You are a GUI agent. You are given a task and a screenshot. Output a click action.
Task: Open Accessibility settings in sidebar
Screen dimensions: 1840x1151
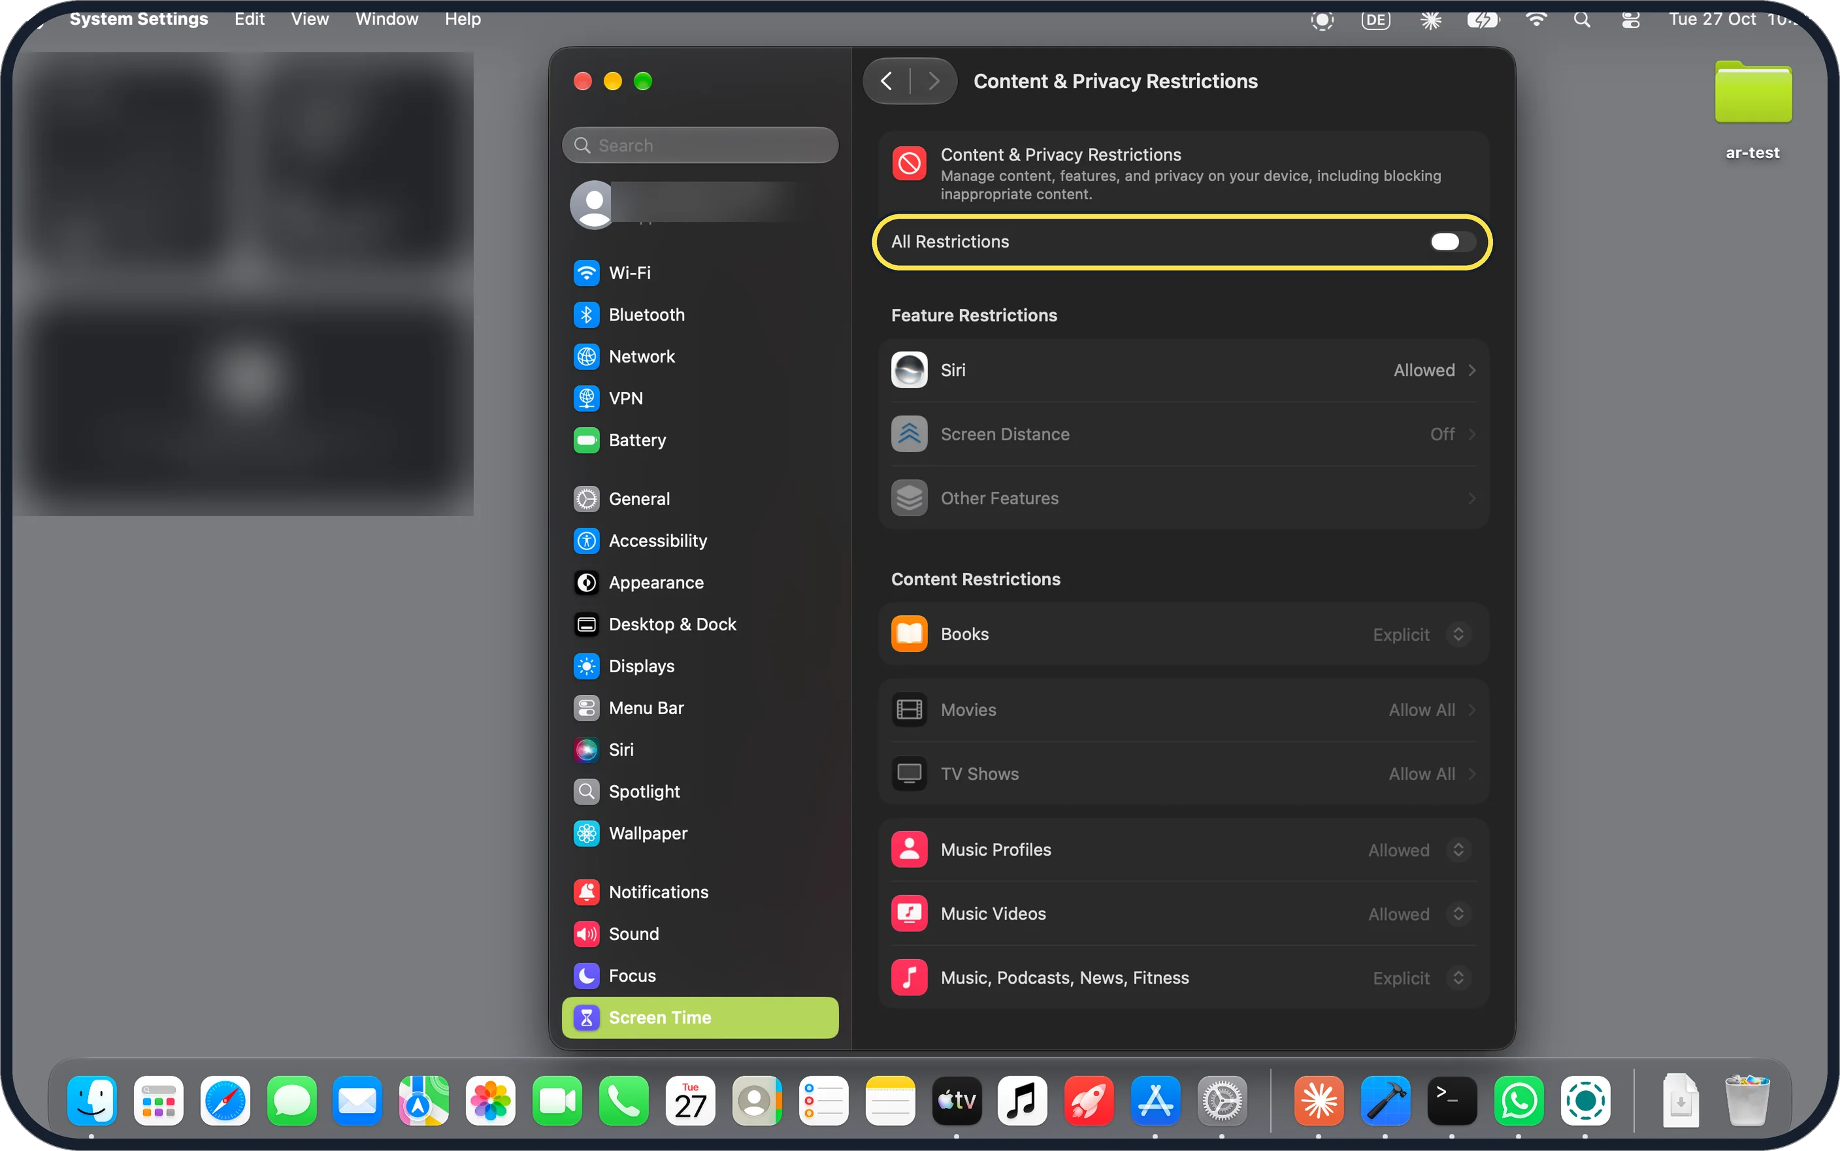[700, 540]
